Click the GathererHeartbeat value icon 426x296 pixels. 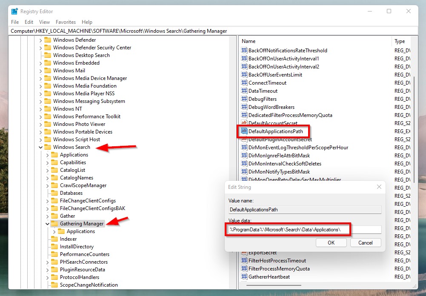244,277
